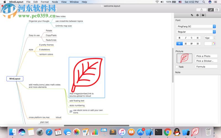Select the 'cross platform ios,mac' node

point(39,117)
